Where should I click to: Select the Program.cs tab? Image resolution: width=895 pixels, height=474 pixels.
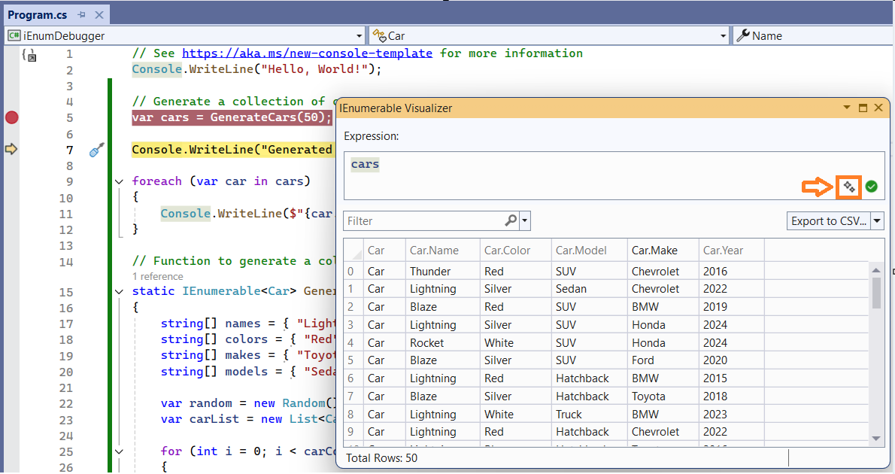[x=38, y=15]
